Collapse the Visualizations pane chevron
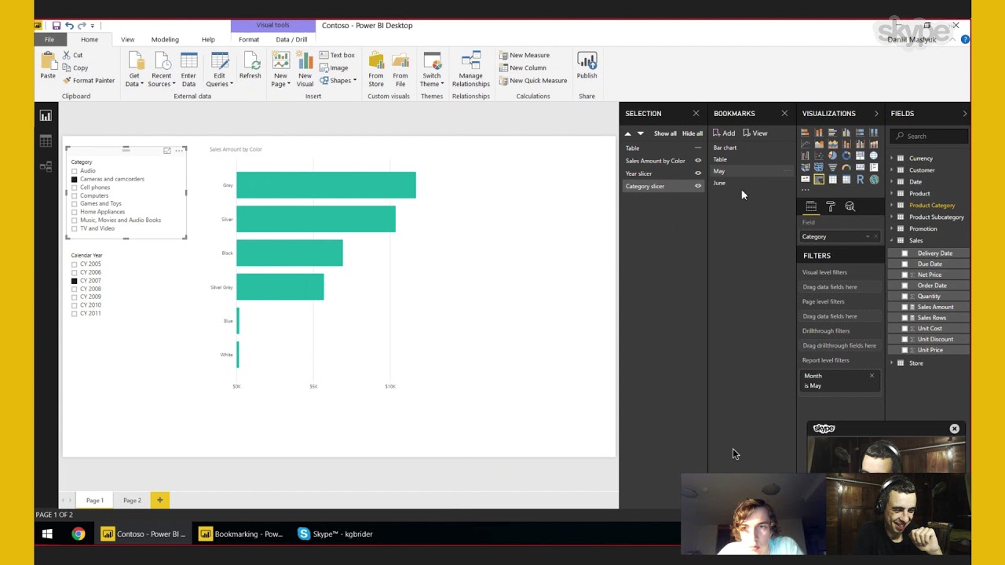The image size is (1005, 565). 876,114
